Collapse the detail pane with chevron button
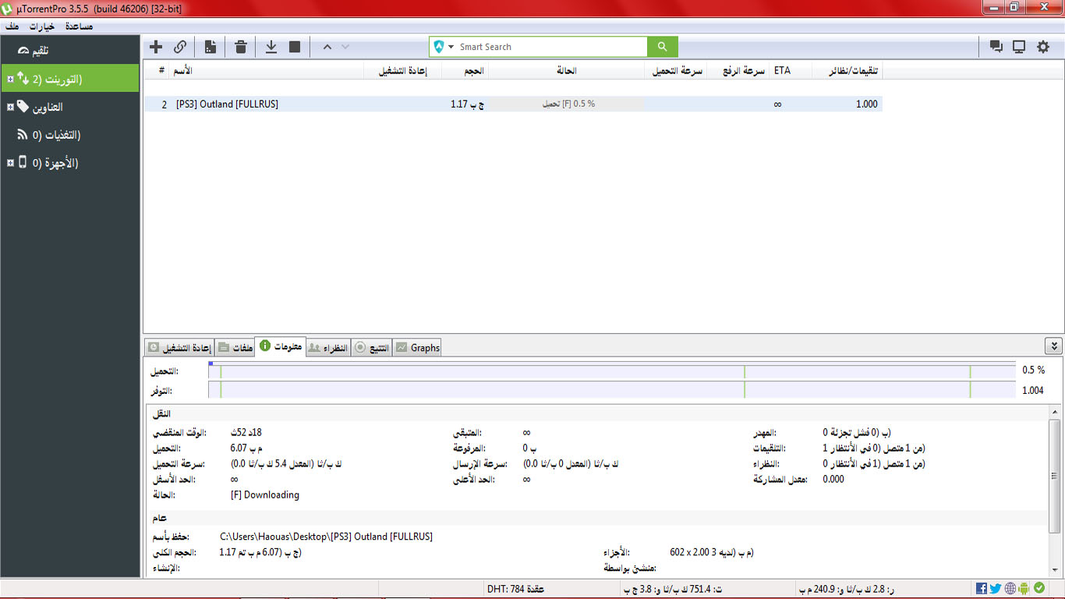1065x599 pixels. coord(1053,346)
